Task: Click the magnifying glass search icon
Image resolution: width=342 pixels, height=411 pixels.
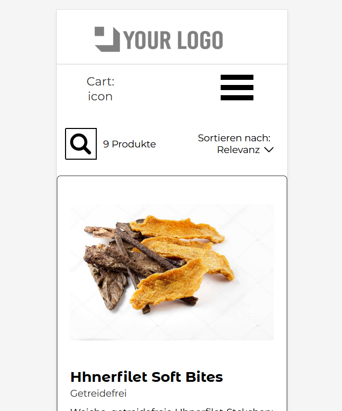Action: pyautogui.click(x=80, y=144)
